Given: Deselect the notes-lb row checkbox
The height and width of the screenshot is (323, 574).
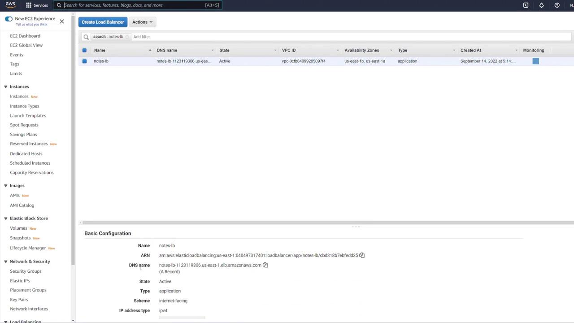Looking at the screenshot, I should tap(84, 61).
